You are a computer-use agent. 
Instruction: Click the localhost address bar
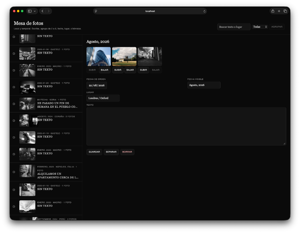[150, 11]
